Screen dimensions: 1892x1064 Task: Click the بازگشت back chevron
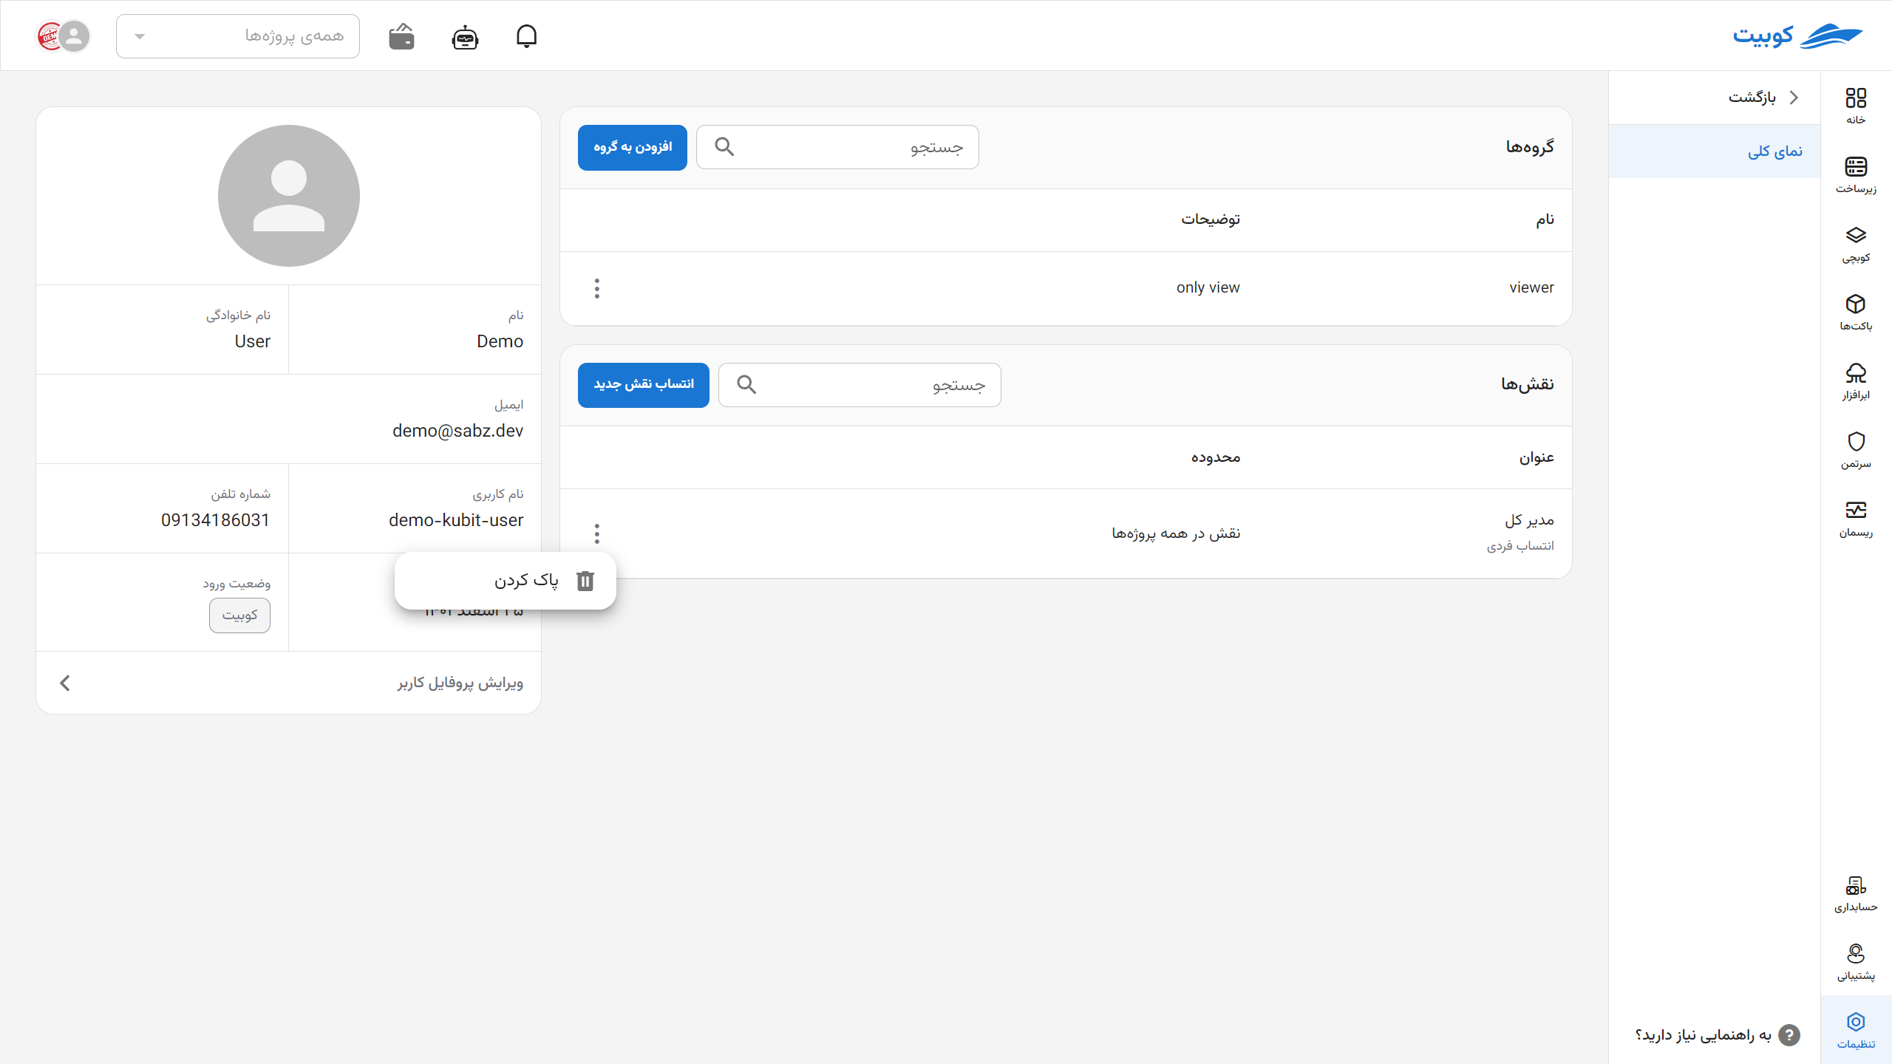point(1794,98)
